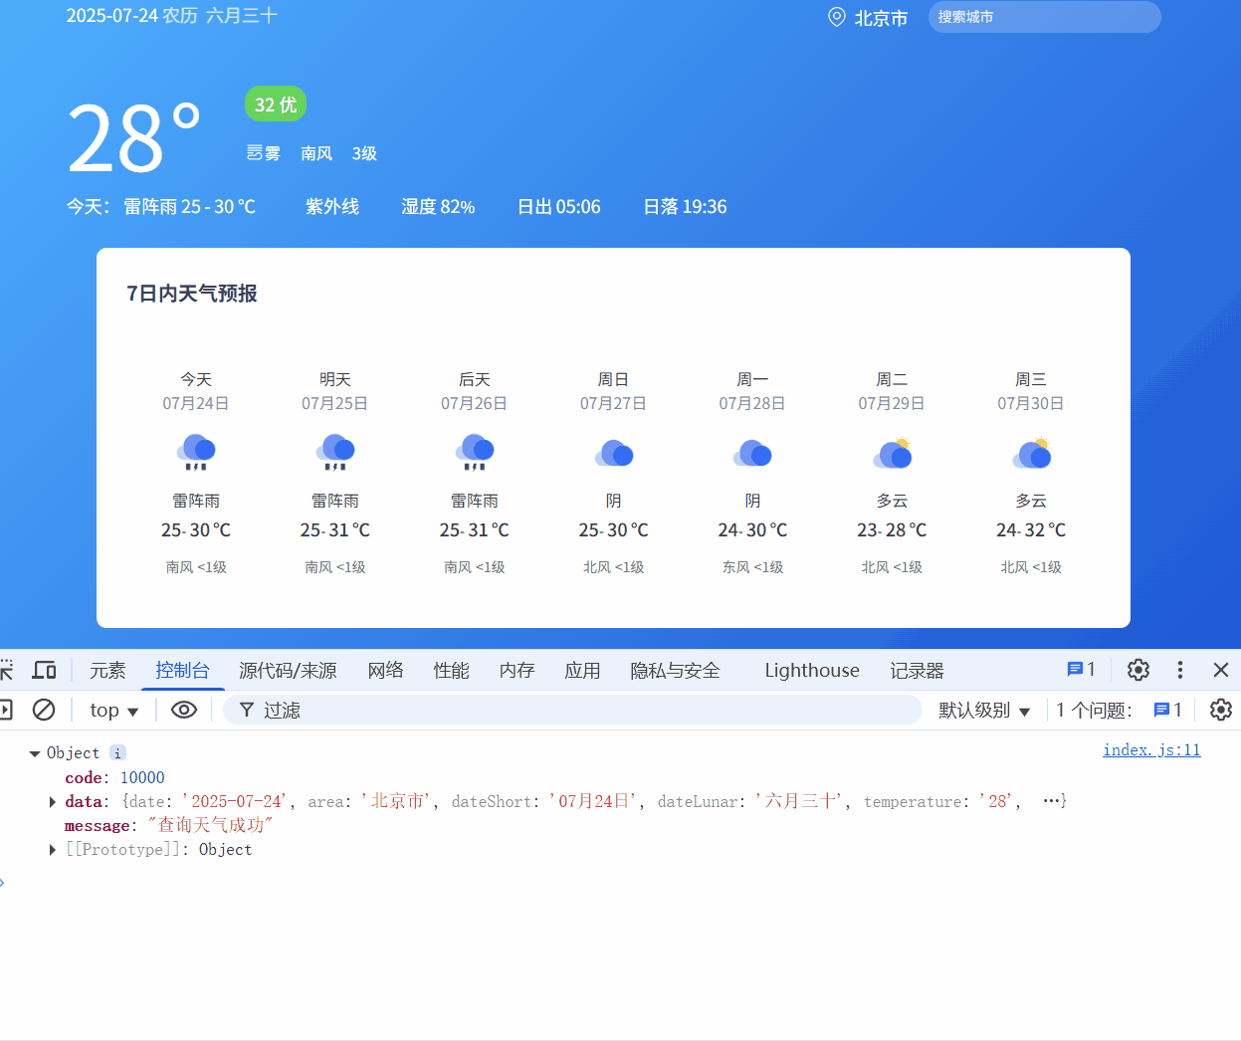The image size is (1241, 1041).
Task: Open the 源代码/来源 tab
Action: click(x=288, y=671)
